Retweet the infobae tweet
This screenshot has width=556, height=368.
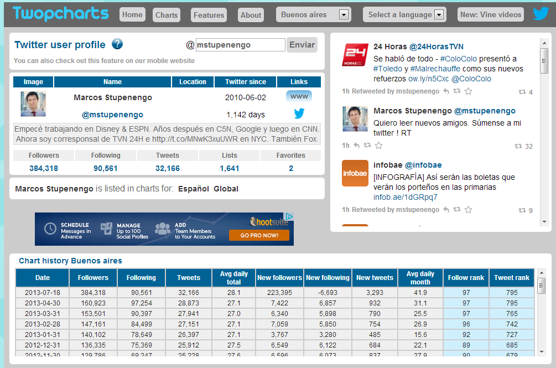pyautogui.click(x=457, y=210)
